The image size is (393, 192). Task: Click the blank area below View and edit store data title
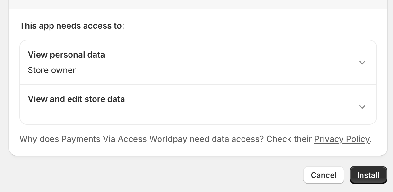pos(129,113)
